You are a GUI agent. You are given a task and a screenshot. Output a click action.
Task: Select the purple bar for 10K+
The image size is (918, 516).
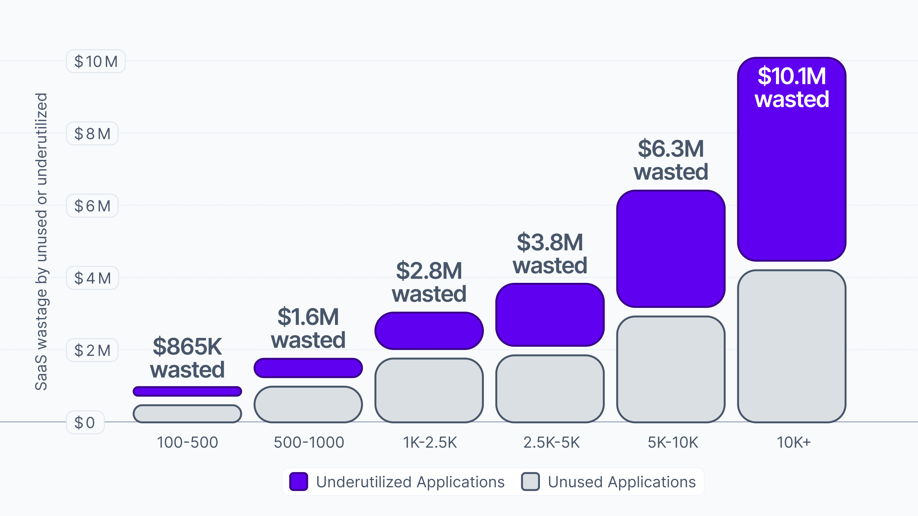pos(791,185)
